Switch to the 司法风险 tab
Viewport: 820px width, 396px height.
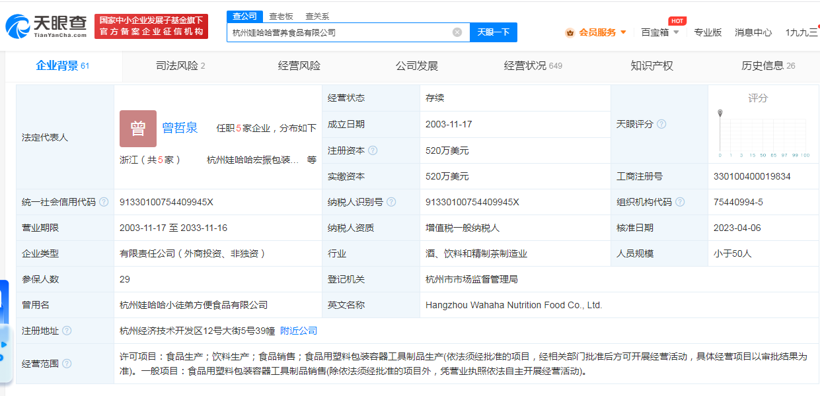180,66
